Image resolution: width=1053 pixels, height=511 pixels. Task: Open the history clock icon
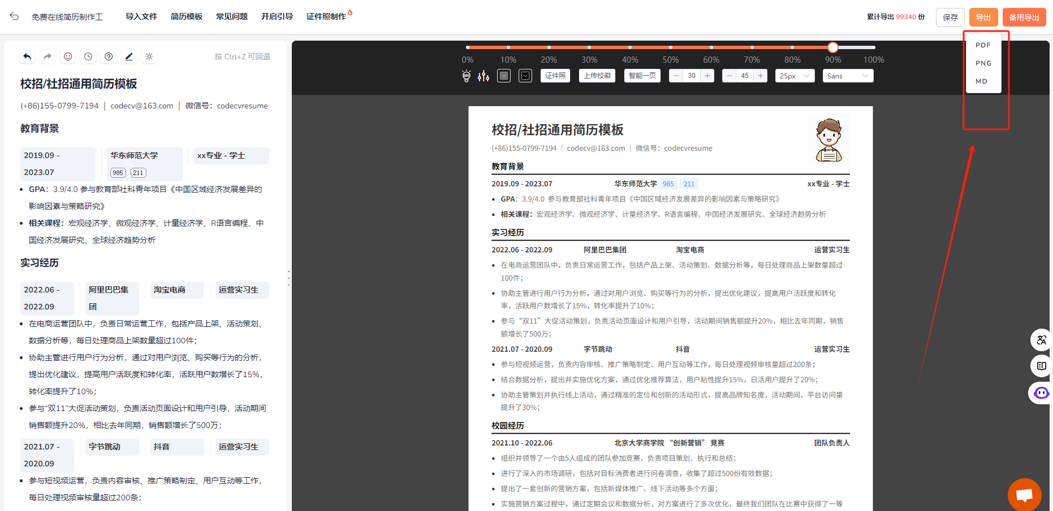88,56
